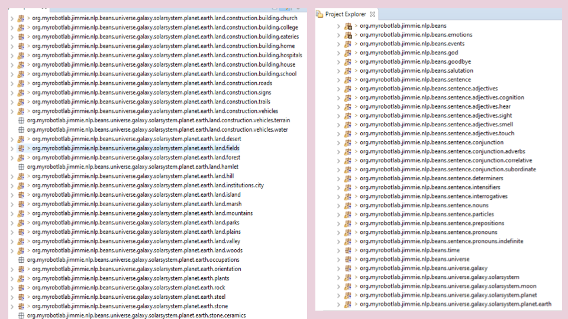The width and height of the screenshot is (568, 319).
Task: Click package icon for beans.emotions
Action: [348, 35]
